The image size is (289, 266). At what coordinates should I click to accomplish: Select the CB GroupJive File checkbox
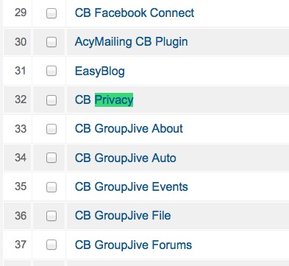pos(51,216)
